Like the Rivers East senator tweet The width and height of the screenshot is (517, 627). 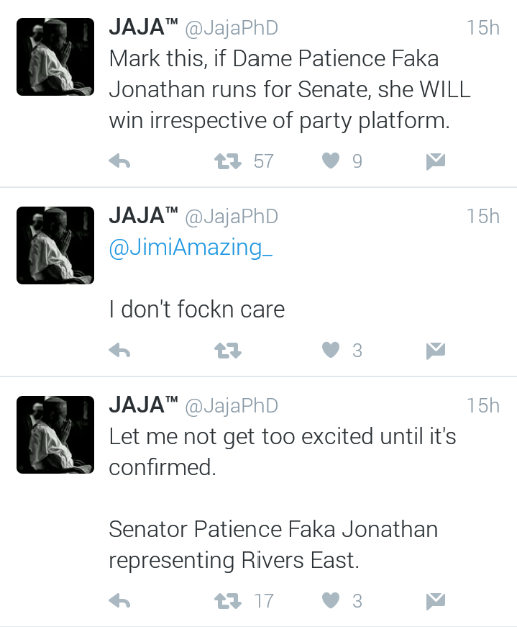[x=331, y=600]
